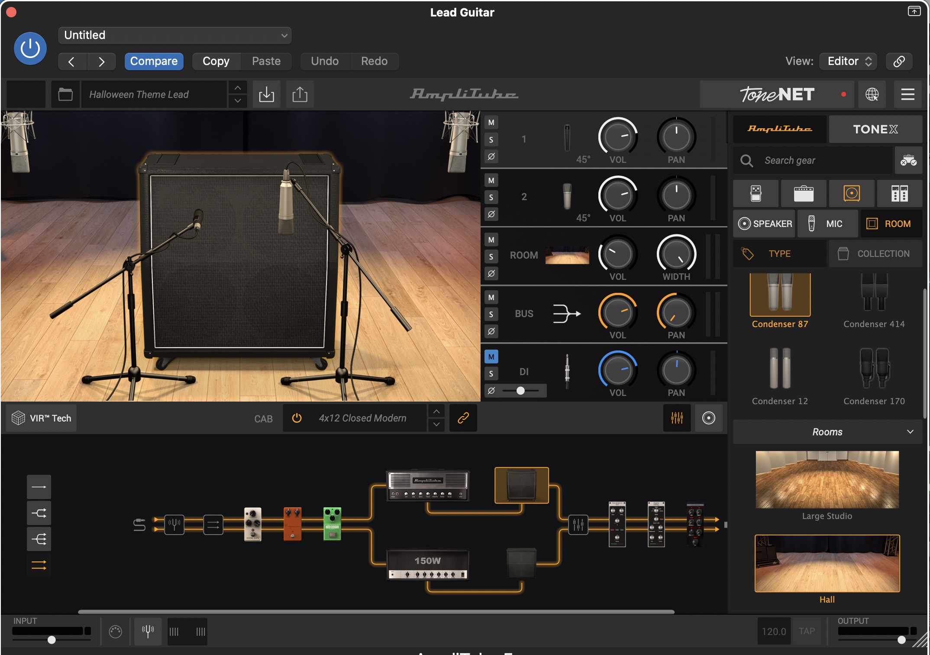The width and height of the screenshot is (930, 655).
Task: Select the stomp pedal gear category icon
Action: (756, 194)
